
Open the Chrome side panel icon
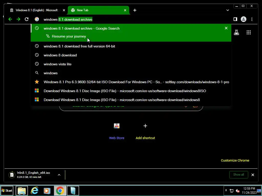coord(235,19)
